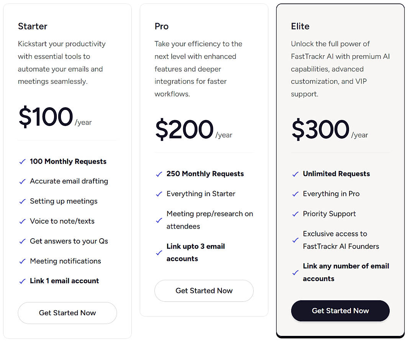Click the checkmark next to Accurate email drafting
The height and width of the screenshot is (347, 410).
tap(22, 182)
